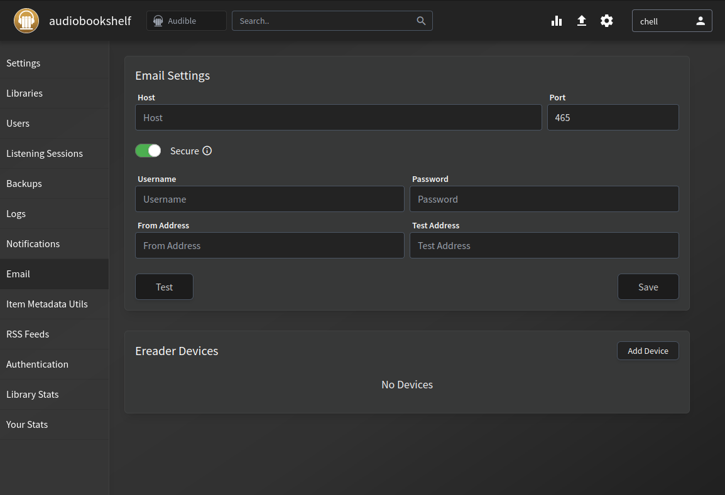The image size is (725, 495).
Task: Click Add Device under Ereader Devices
Action: tap(648, 351)
